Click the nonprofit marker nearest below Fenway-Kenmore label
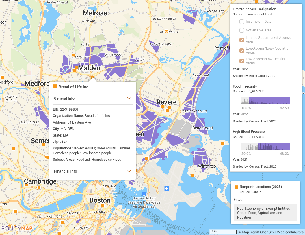This screenshot has width=305, height=235. coord(62,222)
